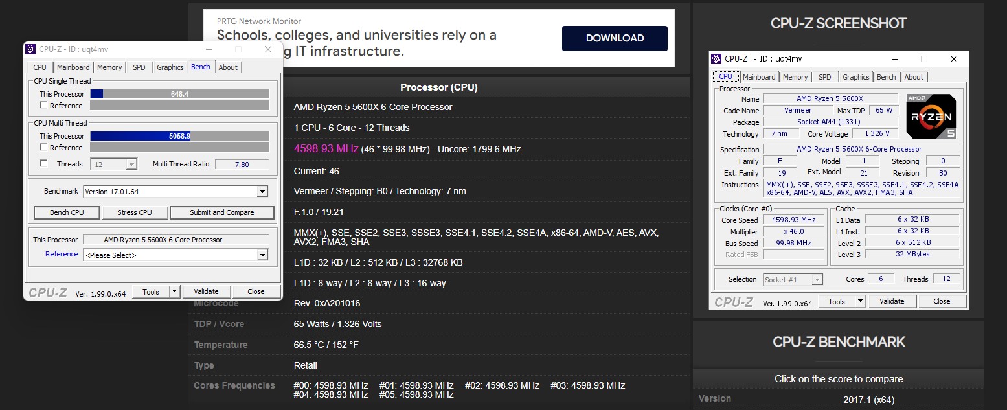Switch to SPD tab in Bench window

pyautogui.click(x=139, y=67)
